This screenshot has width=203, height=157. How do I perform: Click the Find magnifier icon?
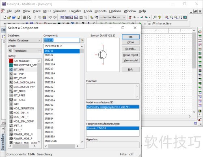[155, 17]
